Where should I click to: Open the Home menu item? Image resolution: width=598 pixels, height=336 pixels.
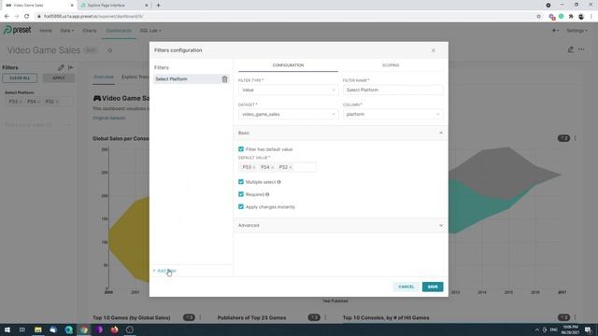click(x=46, y=31)
